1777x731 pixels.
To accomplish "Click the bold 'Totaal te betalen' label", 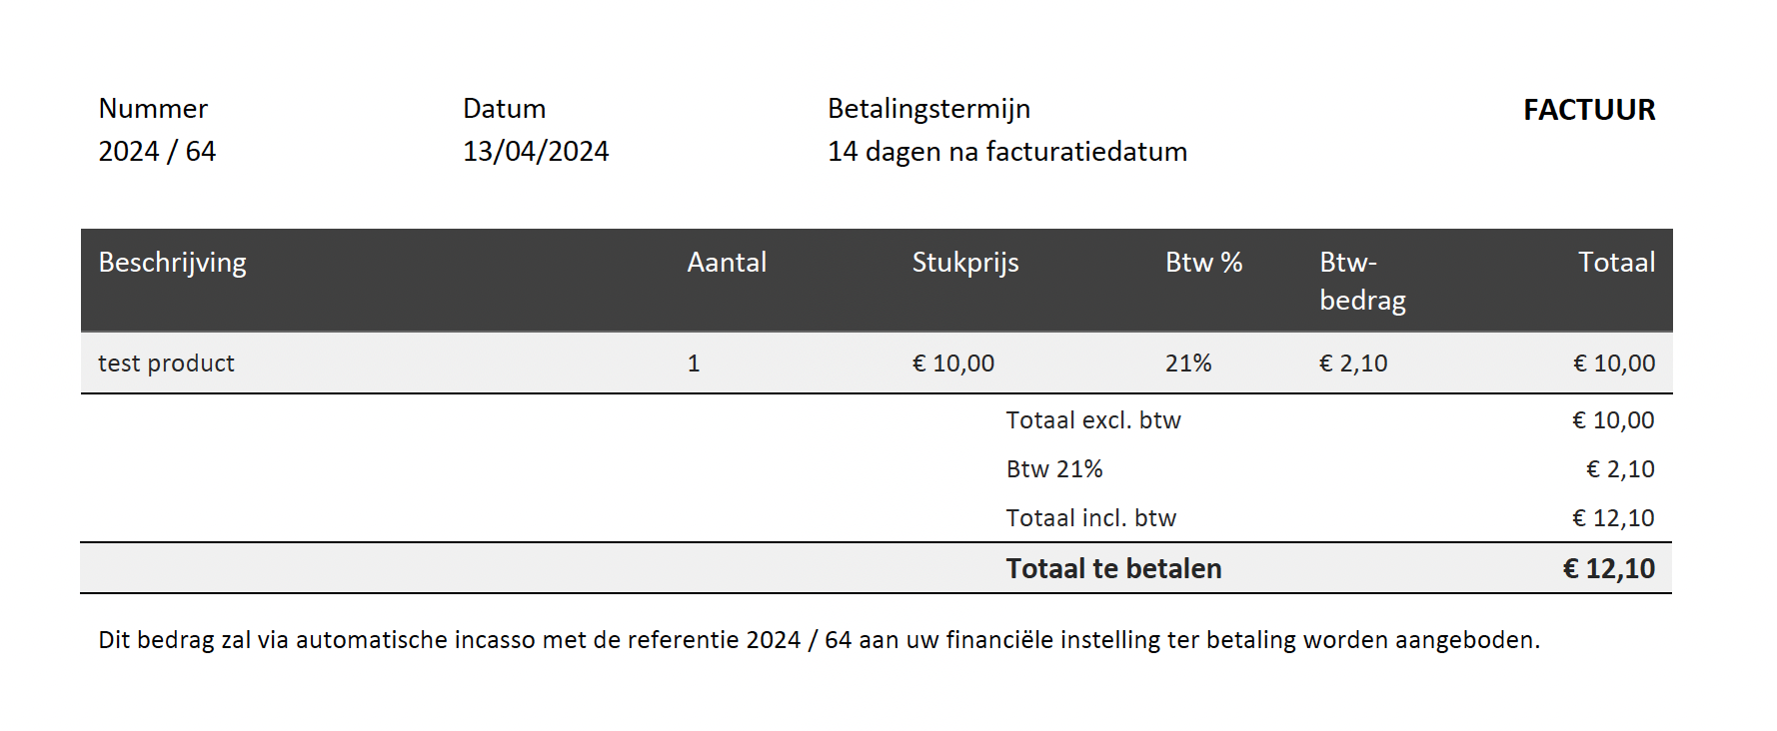I will [1113, 569].
